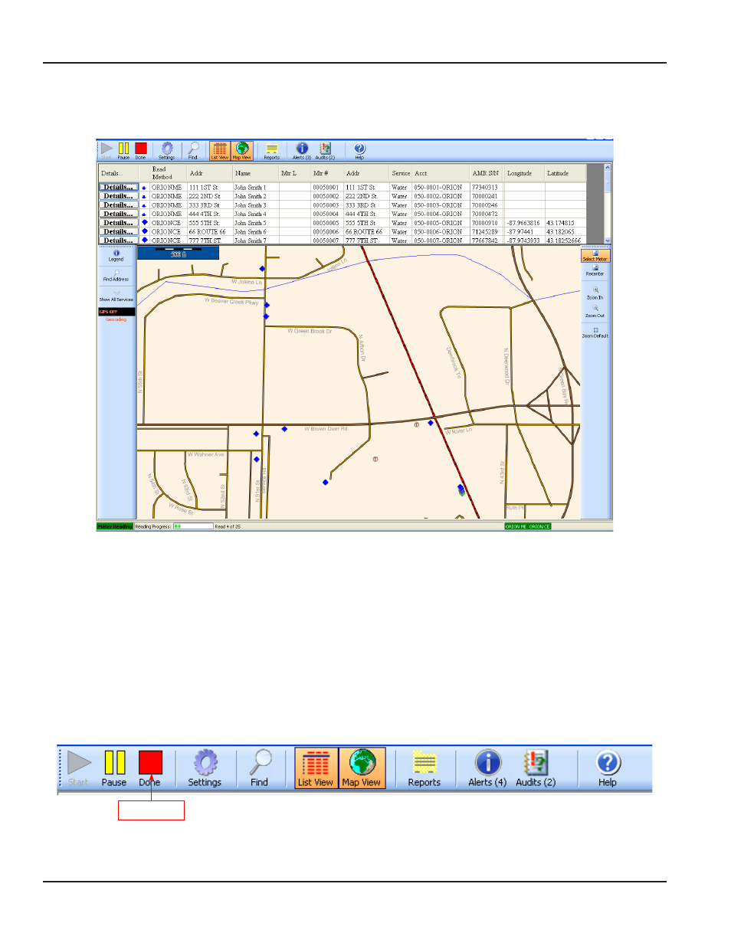Click the yellow Pause icon in enlarged toolbar
This screenshot has height=946, width=731.
click(115, 762)
